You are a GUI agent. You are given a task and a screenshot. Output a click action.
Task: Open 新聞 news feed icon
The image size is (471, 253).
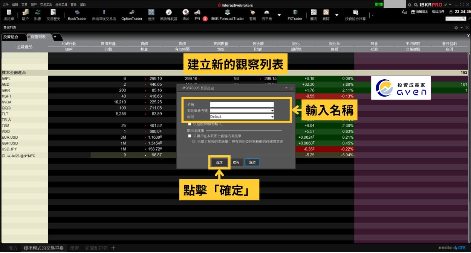(326, 15)
